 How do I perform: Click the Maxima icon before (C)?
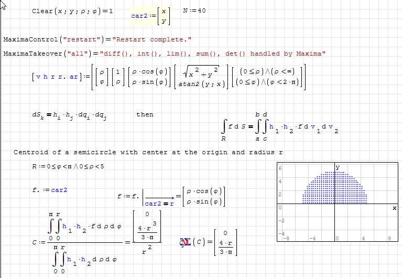point(185,242)
